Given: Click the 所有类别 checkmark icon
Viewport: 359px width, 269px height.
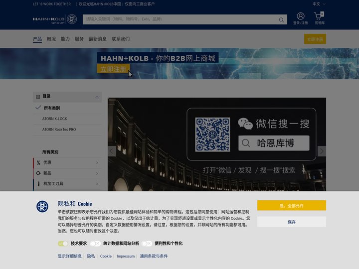Looking at the screenshot, I should 38,108.
